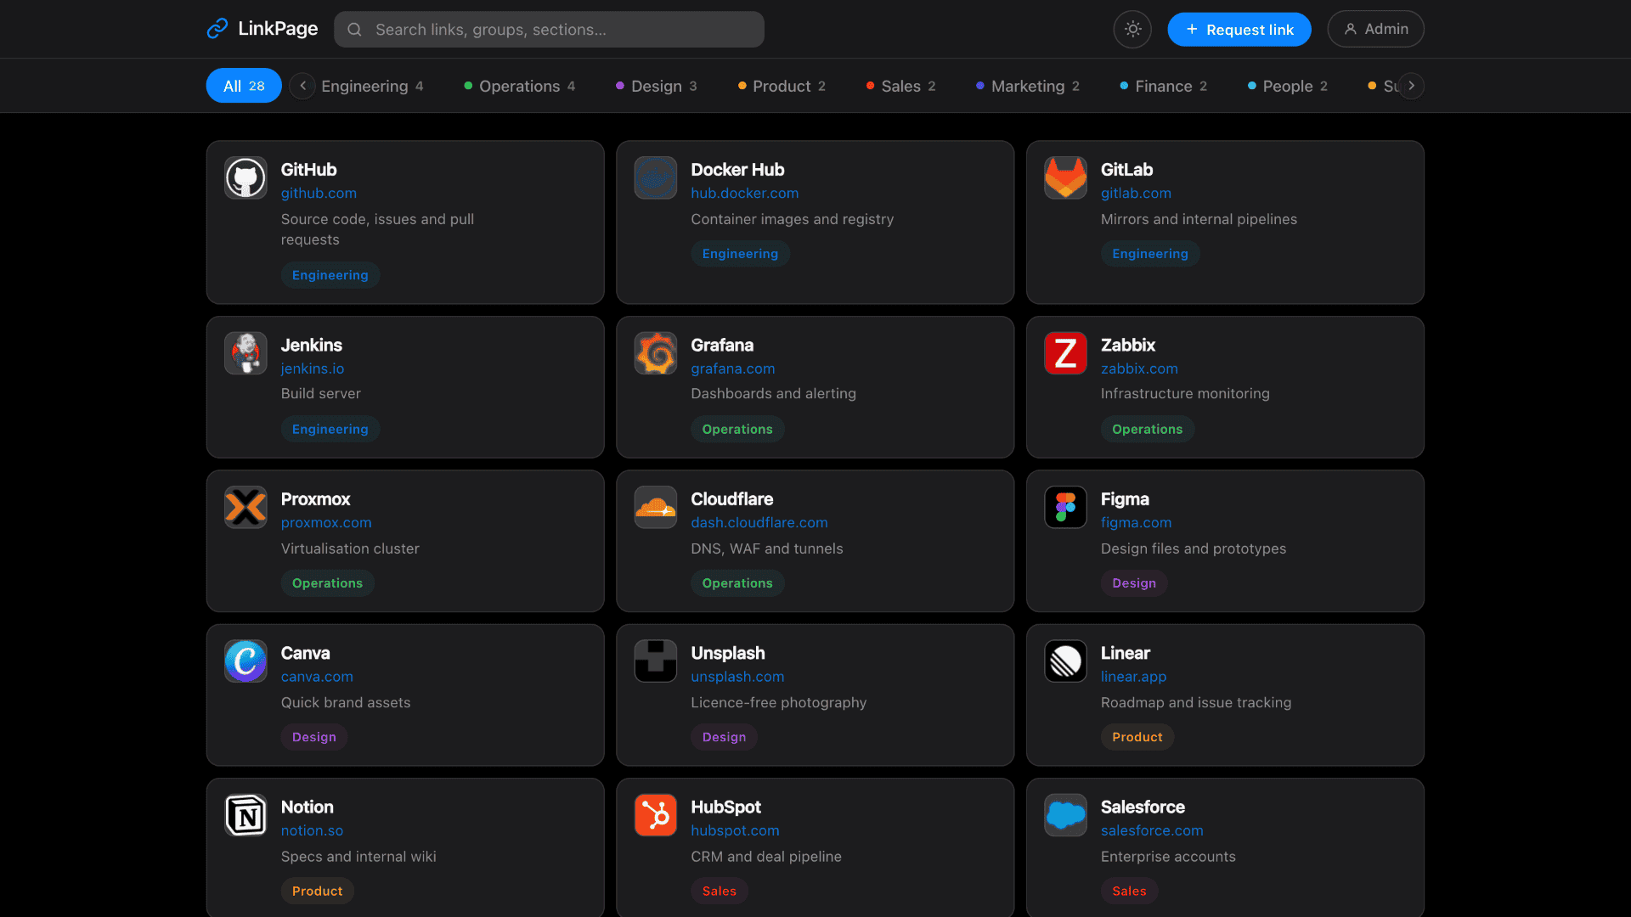The height and width of the screenshot is (917, 1631).
Task: Open the Admin account button
Action: coord(1375,29)
